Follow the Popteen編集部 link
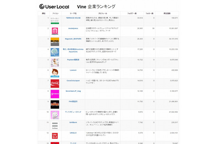217x144 pixels. tap(73, 60)
